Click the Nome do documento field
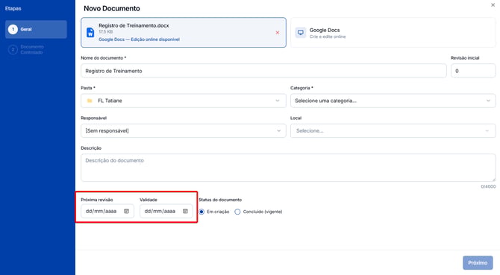The width and height of the screenshot is (500, 275). tap(263, 71)
